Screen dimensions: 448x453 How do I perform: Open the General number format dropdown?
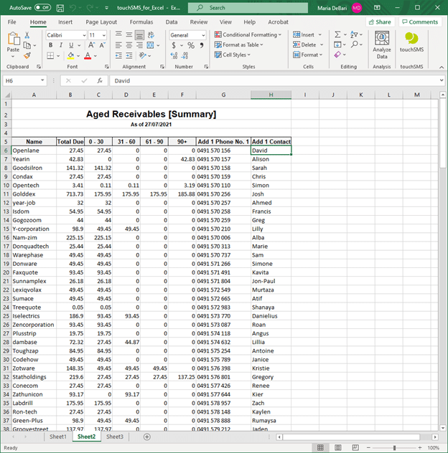point(187,34)
